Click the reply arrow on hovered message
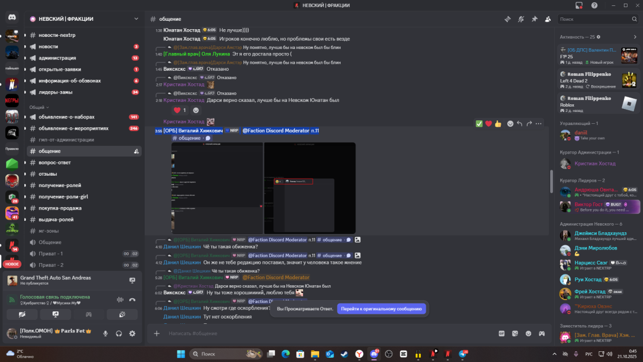Screen dimensions: 643x362 pyautogui.click(x=519, y=124)
